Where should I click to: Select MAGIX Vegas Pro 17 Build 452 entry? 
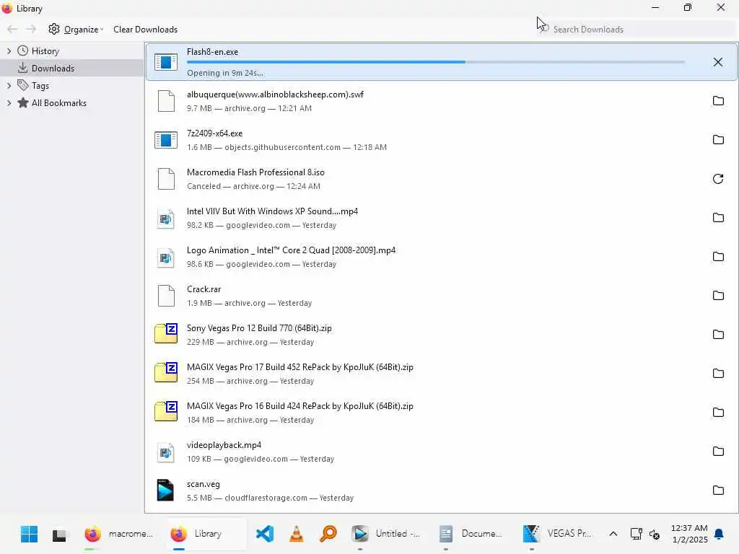click(441, 374)
